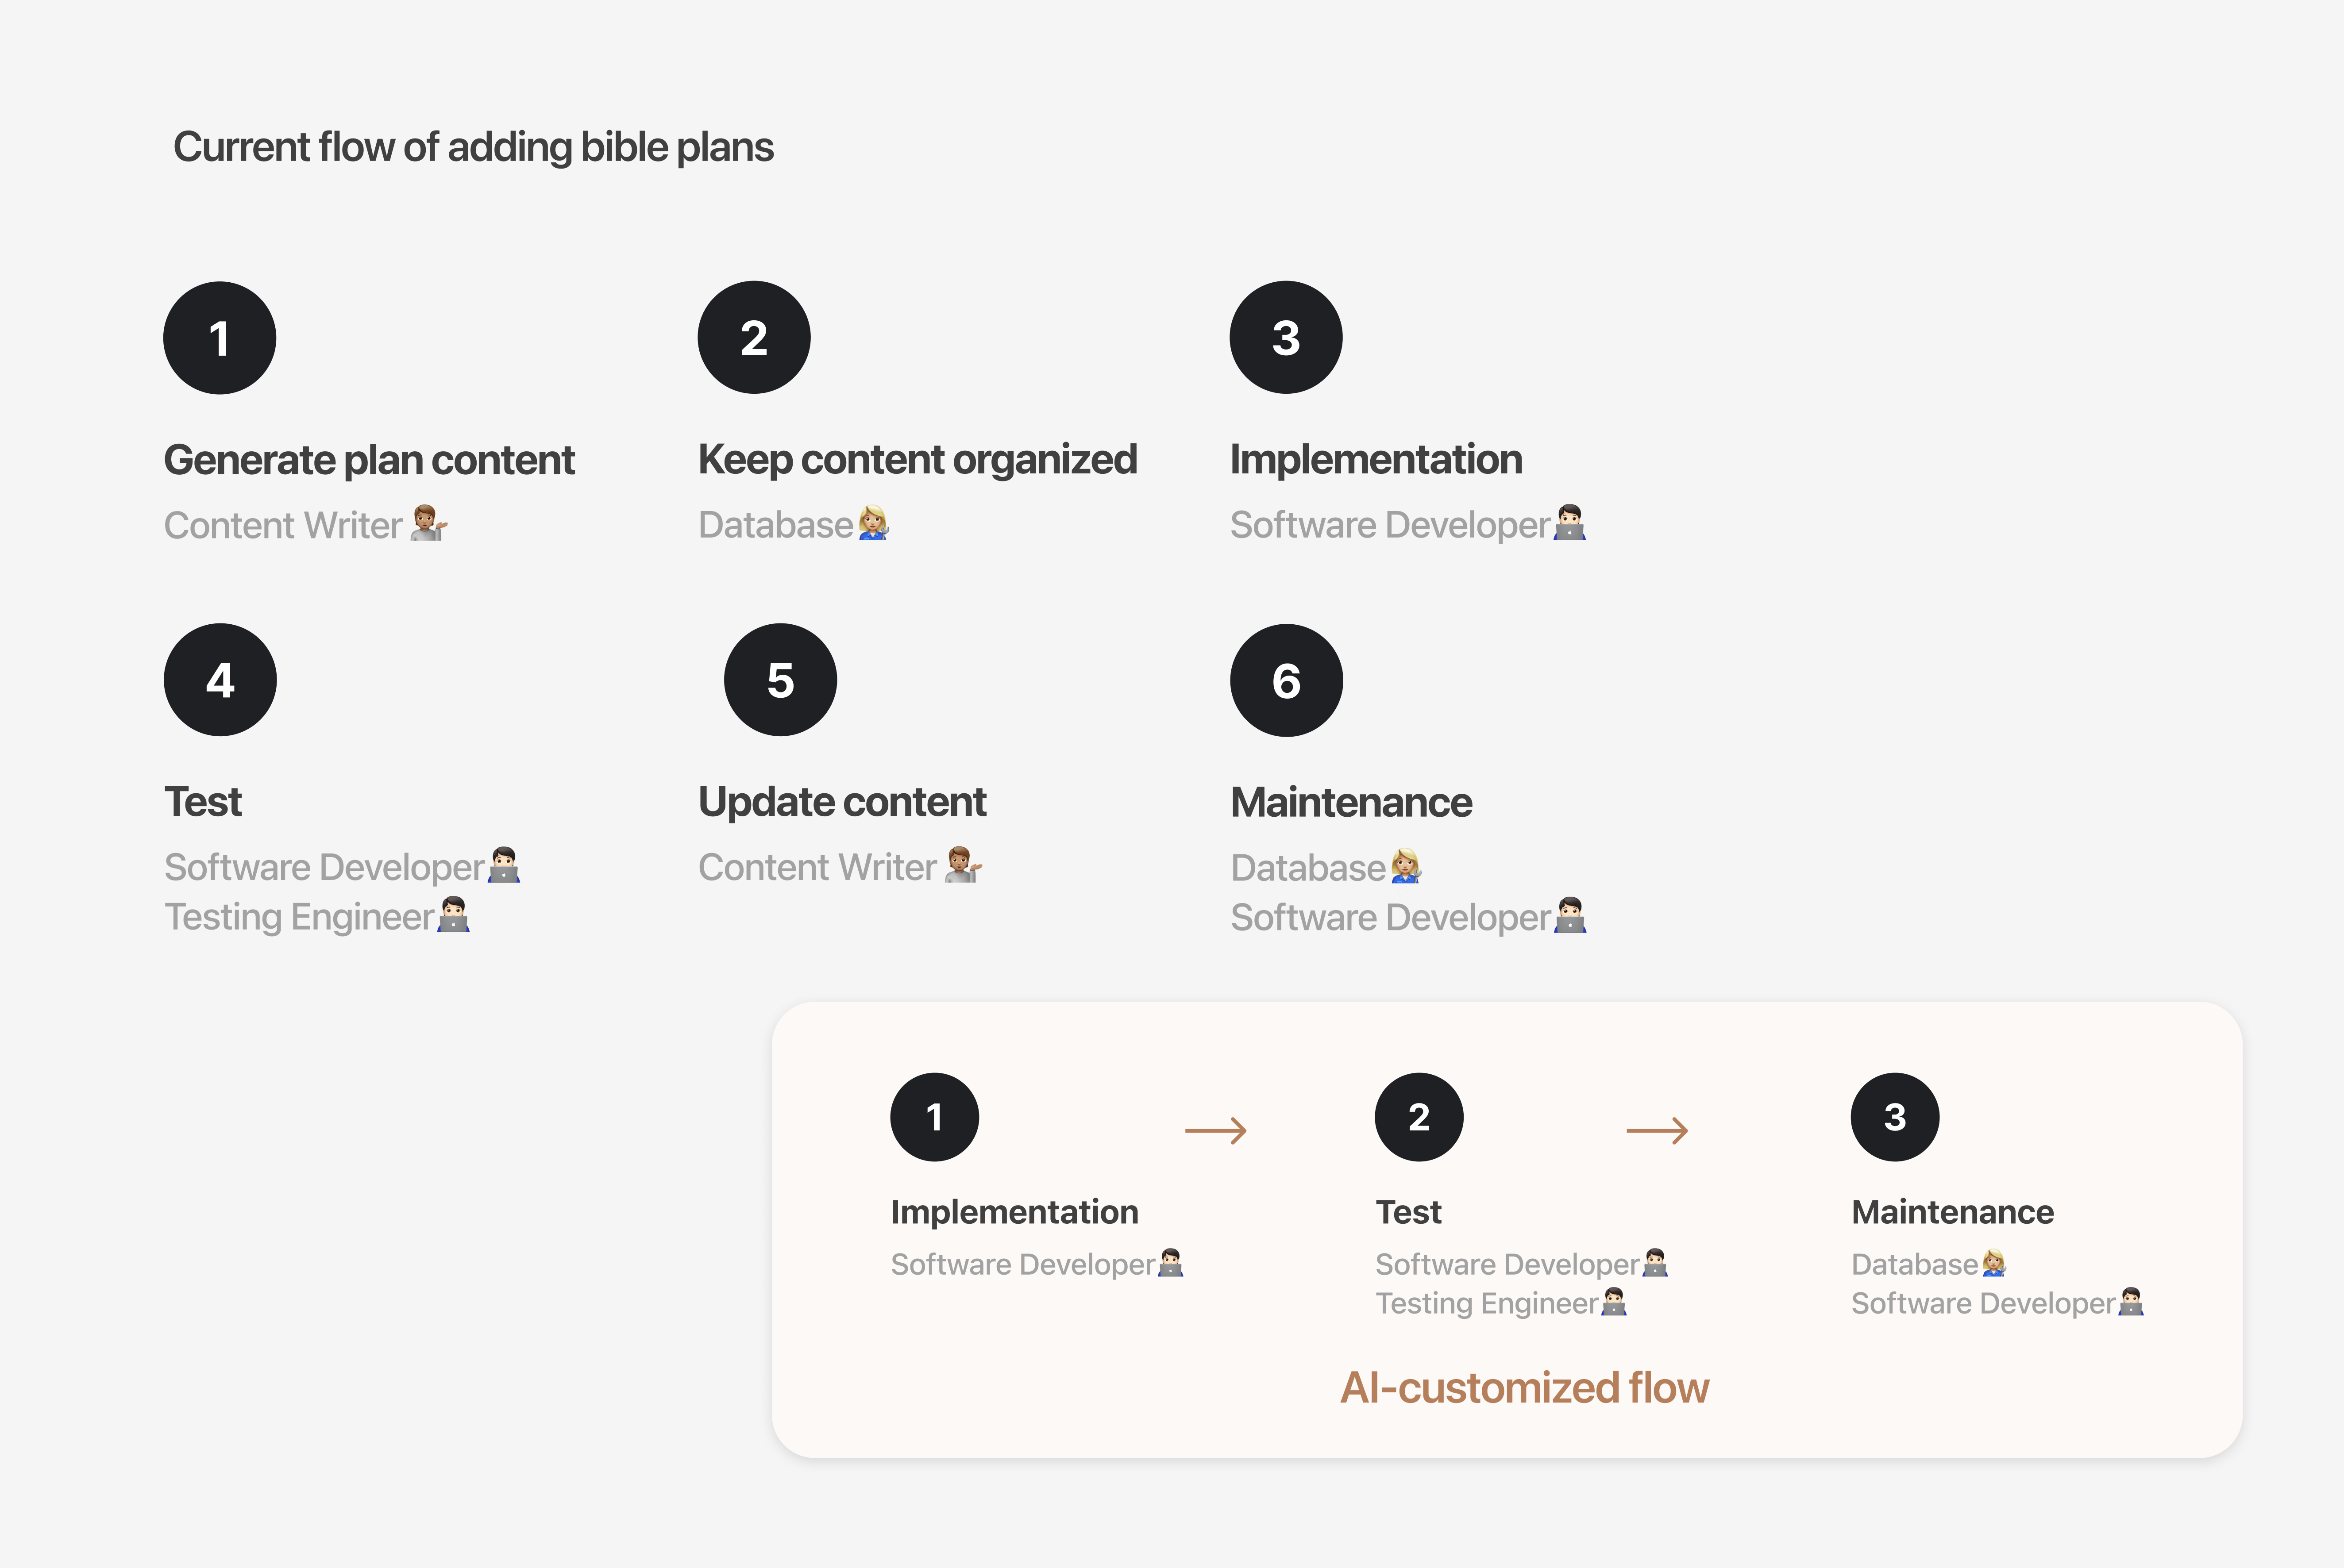
Task: Click the step 5 circle above Update content
Action: point(780,680)
